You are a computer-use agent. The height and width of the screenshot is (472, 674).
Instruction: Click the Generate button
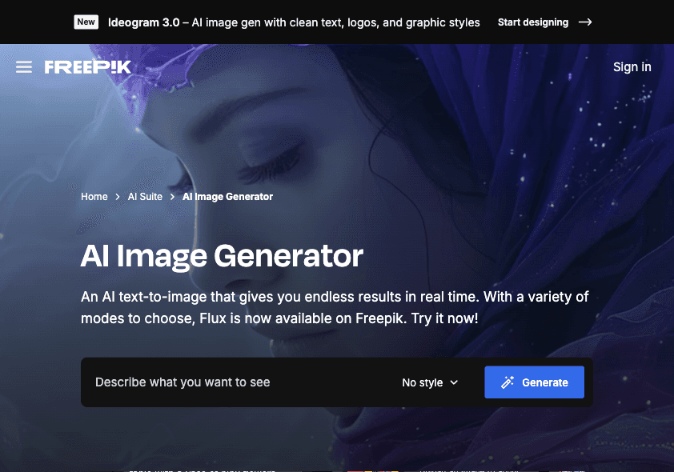(534, 382)
